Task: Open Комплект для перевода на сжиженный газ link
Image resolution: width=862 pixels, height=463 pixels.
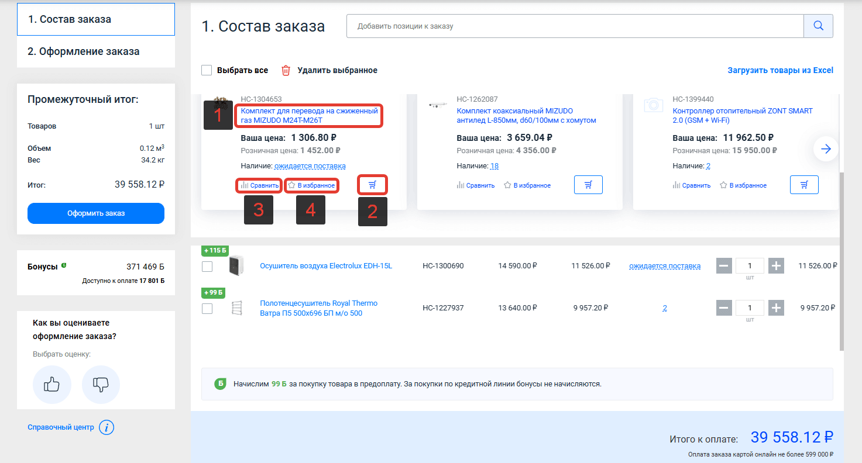Action: (x=309, y=116)
